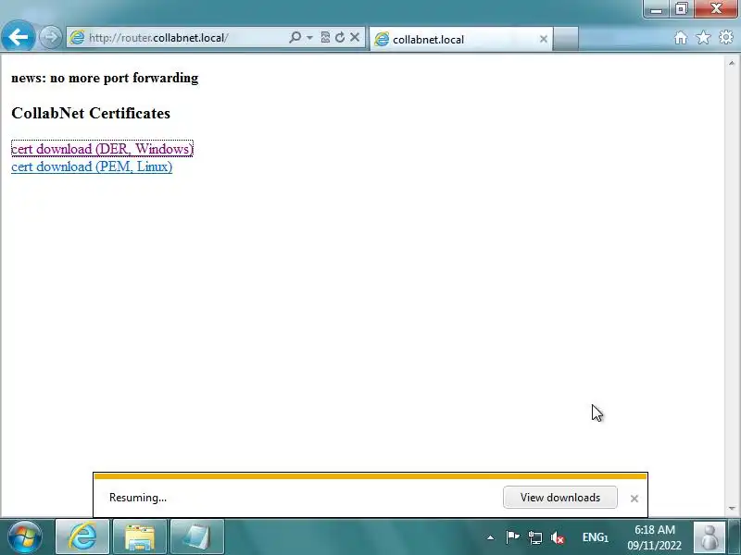Close the Internet Explorer window
The height and width of the screenshot is (555, 741).
[x=716, y=9]
